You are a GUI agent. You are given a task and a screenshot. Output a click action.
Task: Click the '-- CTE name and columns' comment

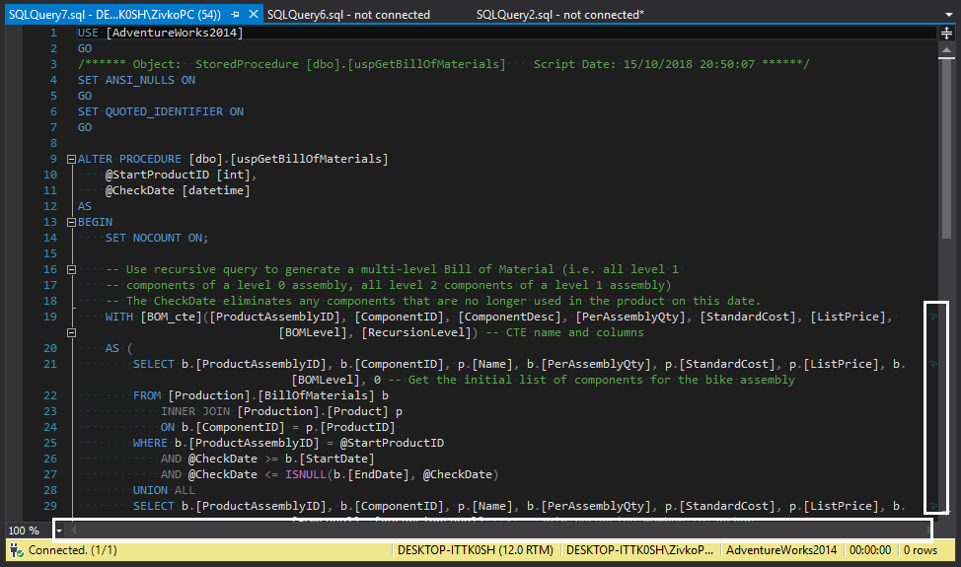(x=564, y=333)
